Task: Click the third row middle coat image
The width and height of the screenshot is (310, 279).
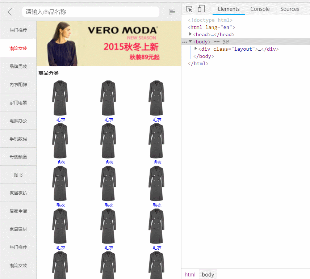Action: [x=108, y=183]
